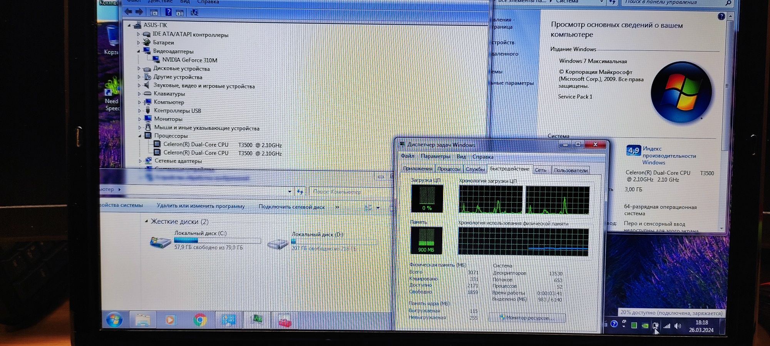Switch to the Службы tab
Viewport: 770px width, 346px height.
[x=475, y=169]
